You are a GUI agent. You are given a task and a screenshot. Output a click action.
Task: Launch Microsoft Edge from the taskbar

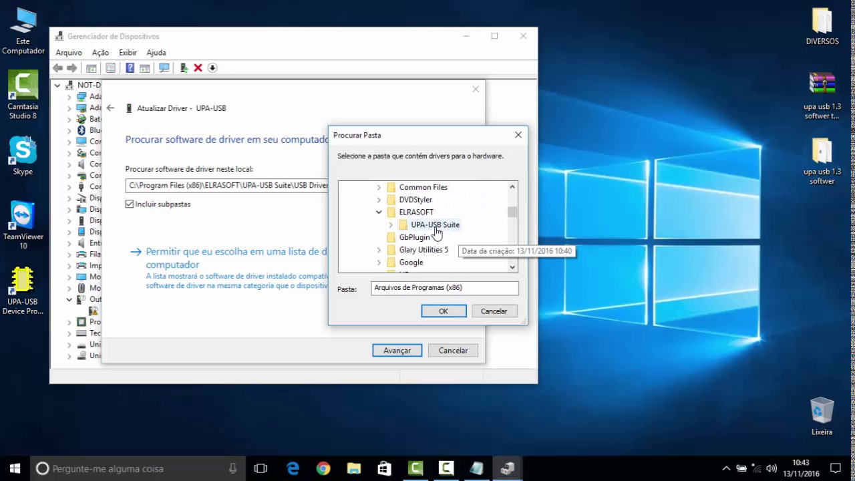(x=293, y=468)
